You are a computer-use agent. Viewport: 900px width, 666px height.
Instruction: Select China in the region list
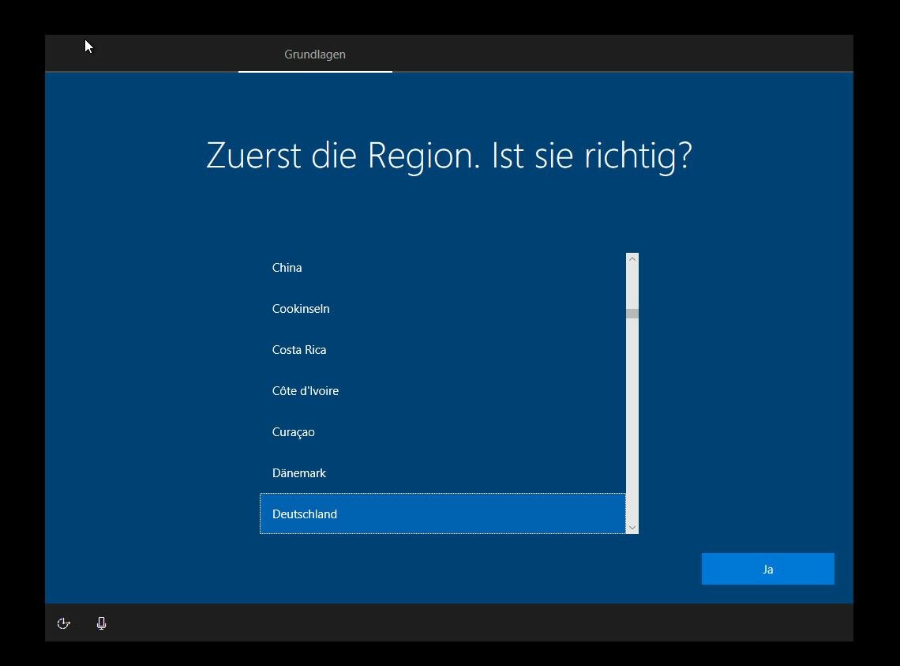click(x=443, y=268)
